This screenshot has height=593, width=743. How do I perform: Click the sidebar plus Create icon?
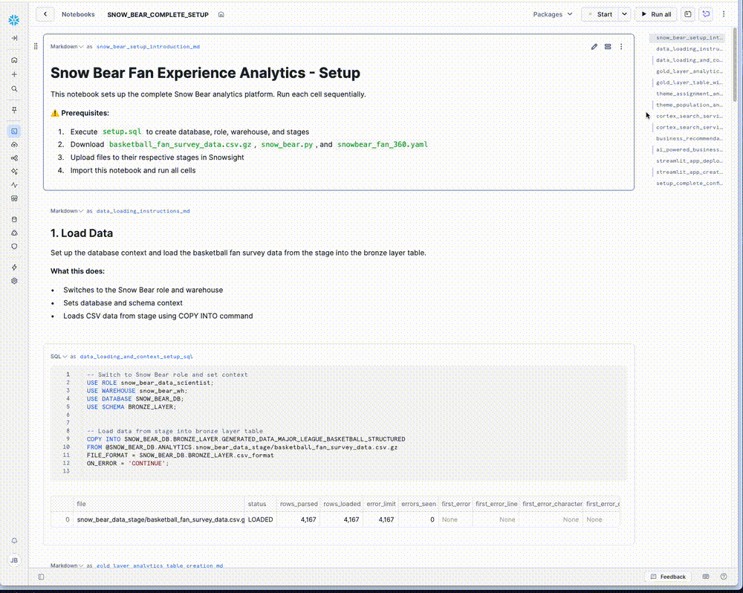point(14,74)
